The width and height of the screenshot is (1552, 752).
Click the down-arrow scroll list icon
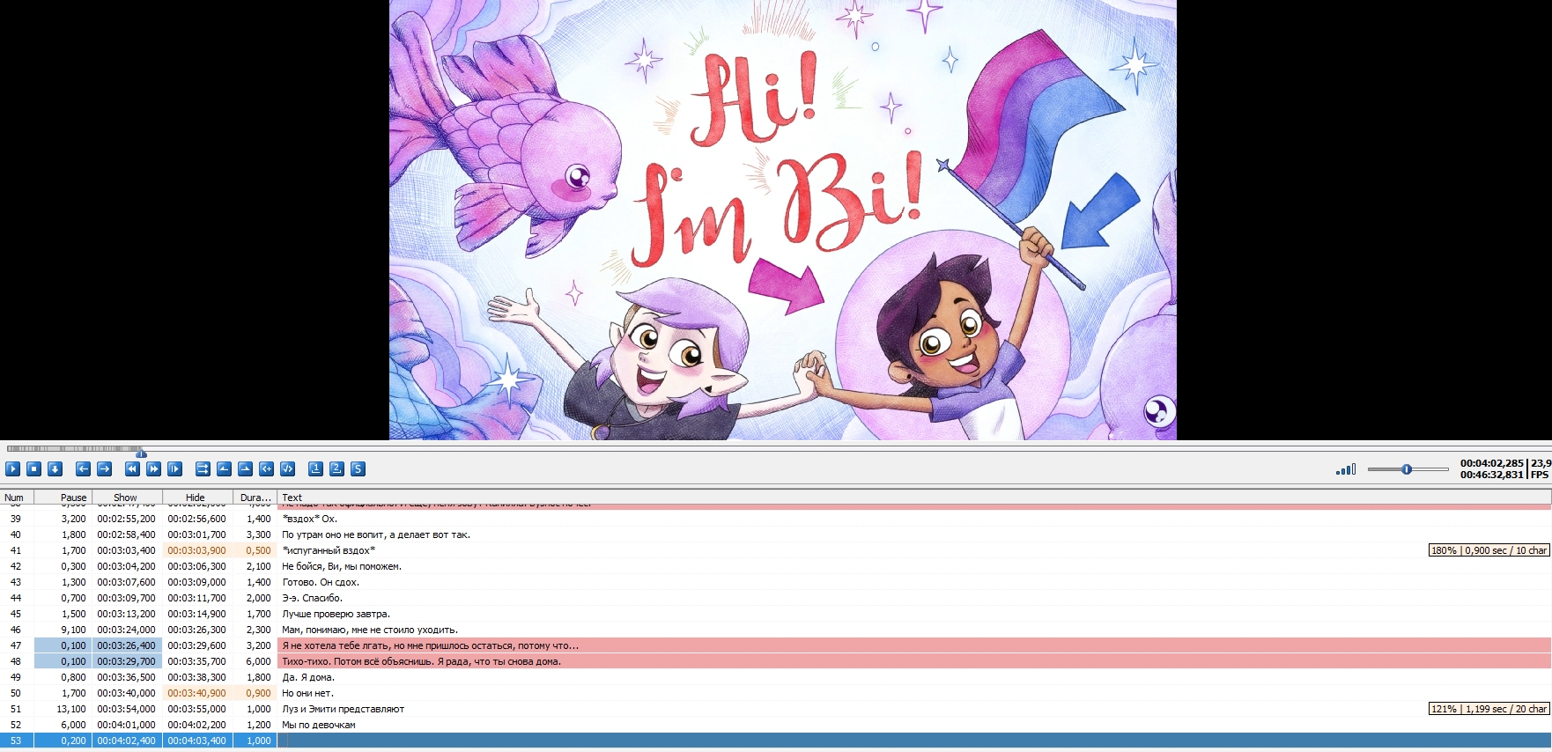point(55,469)
